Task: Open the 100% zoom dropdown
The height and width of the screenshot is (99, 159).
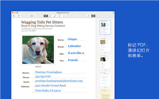Action: point(32,16)
